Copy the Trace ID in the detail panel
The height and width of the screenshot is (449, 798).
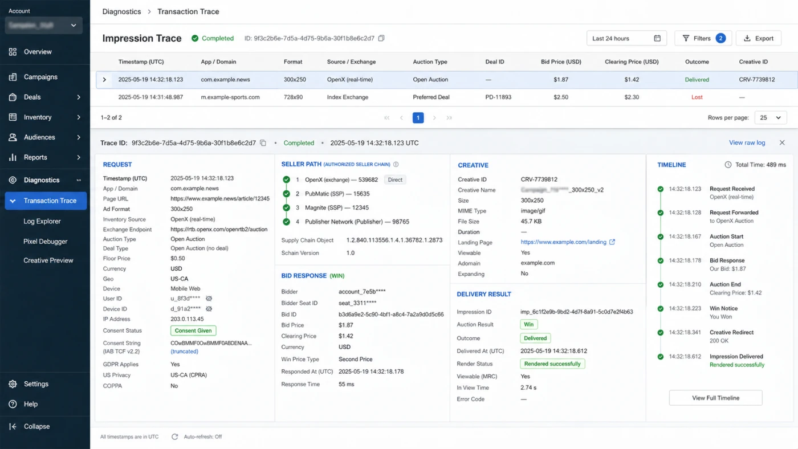point(263,143)
